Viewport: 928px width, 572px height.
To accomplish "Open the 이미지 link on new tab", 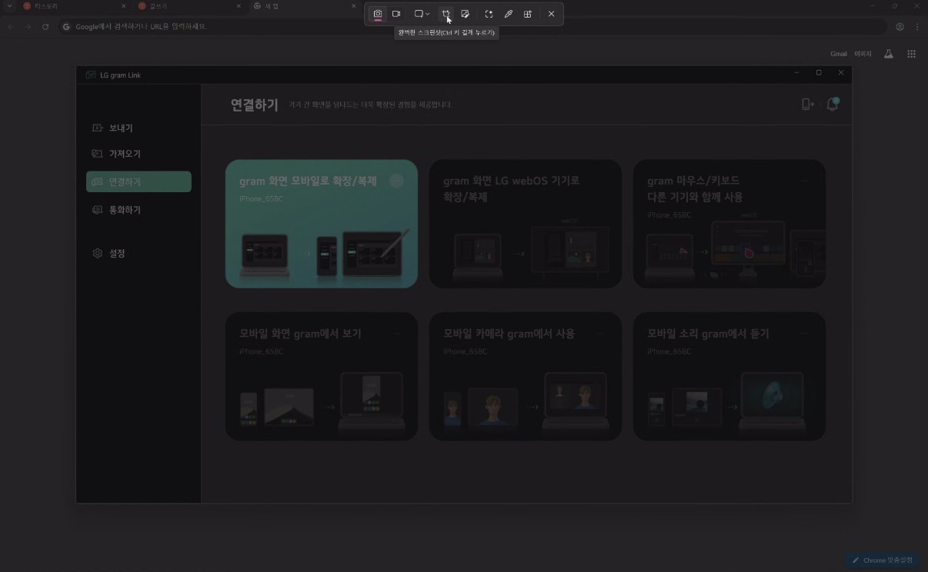I will (863, 54).
